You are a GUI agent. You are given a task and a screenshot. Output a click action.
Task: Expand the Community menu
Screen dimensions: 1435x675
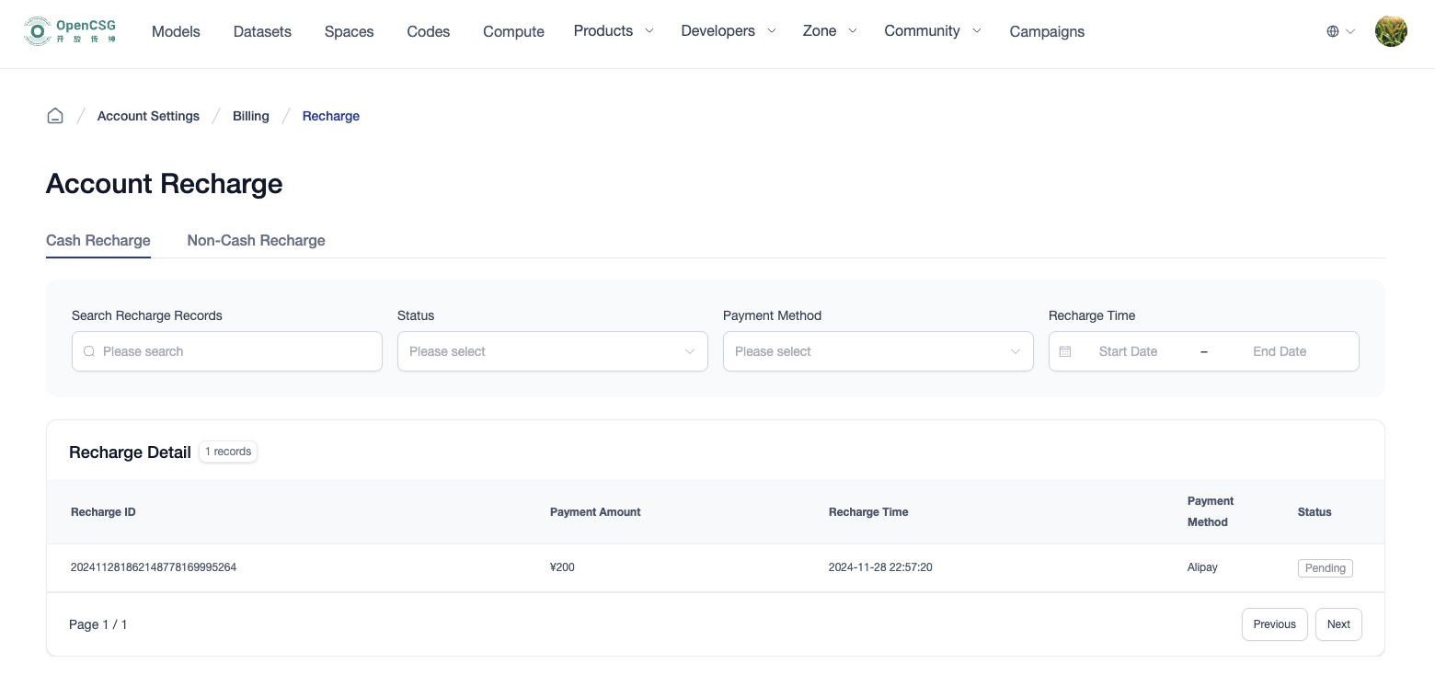932,31
